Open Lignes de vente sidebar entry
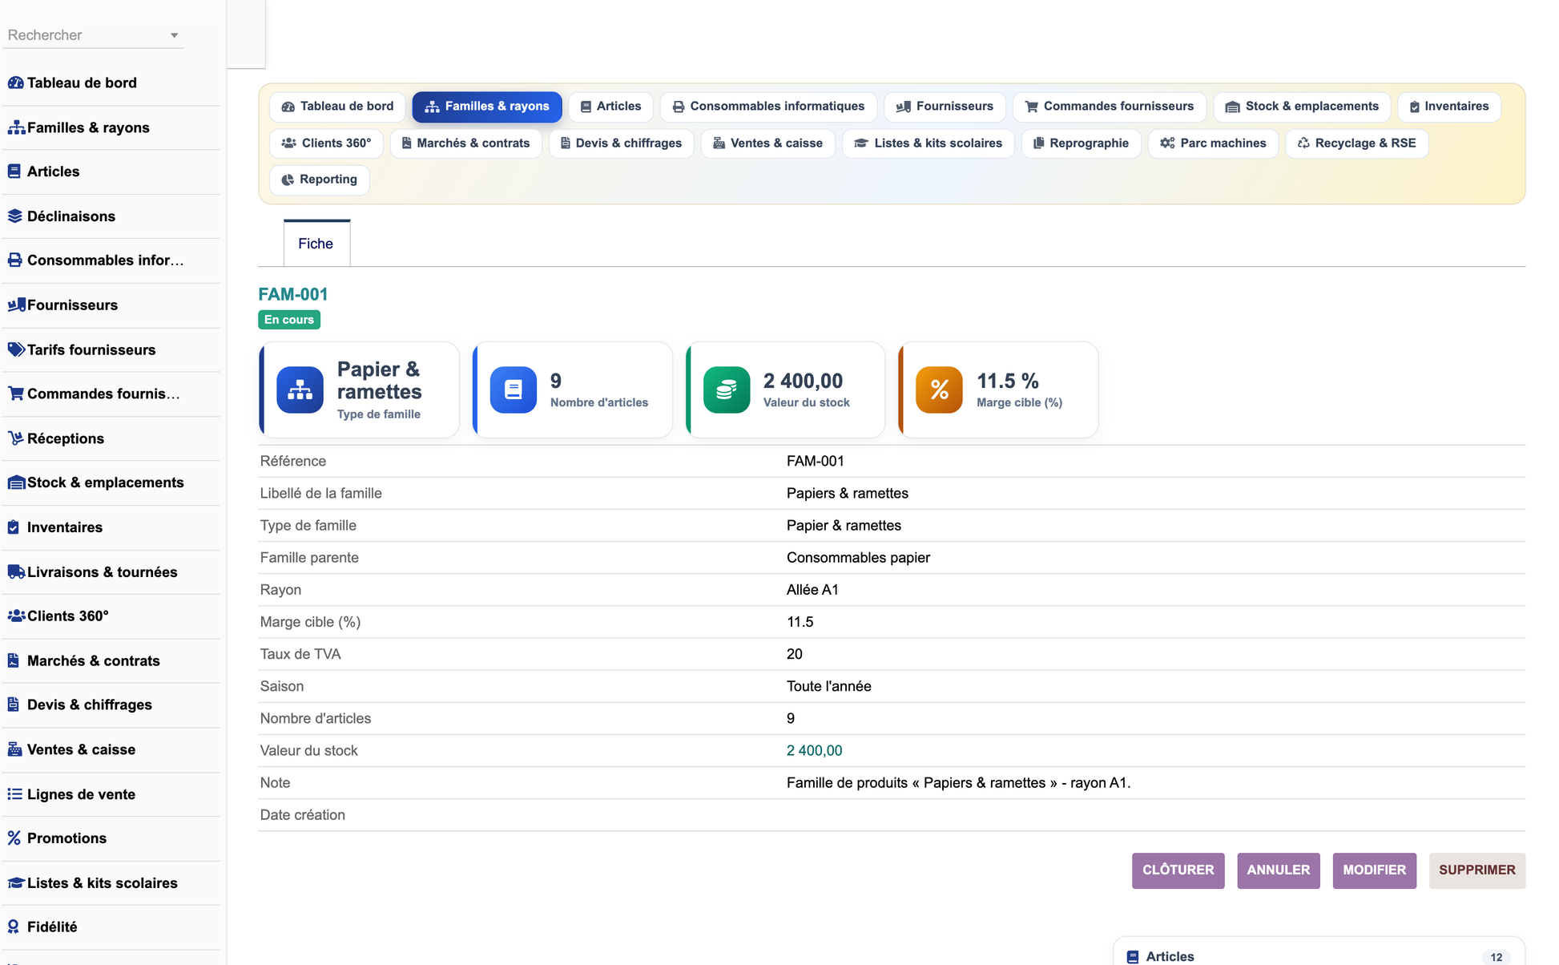 (x=111, y=795)
